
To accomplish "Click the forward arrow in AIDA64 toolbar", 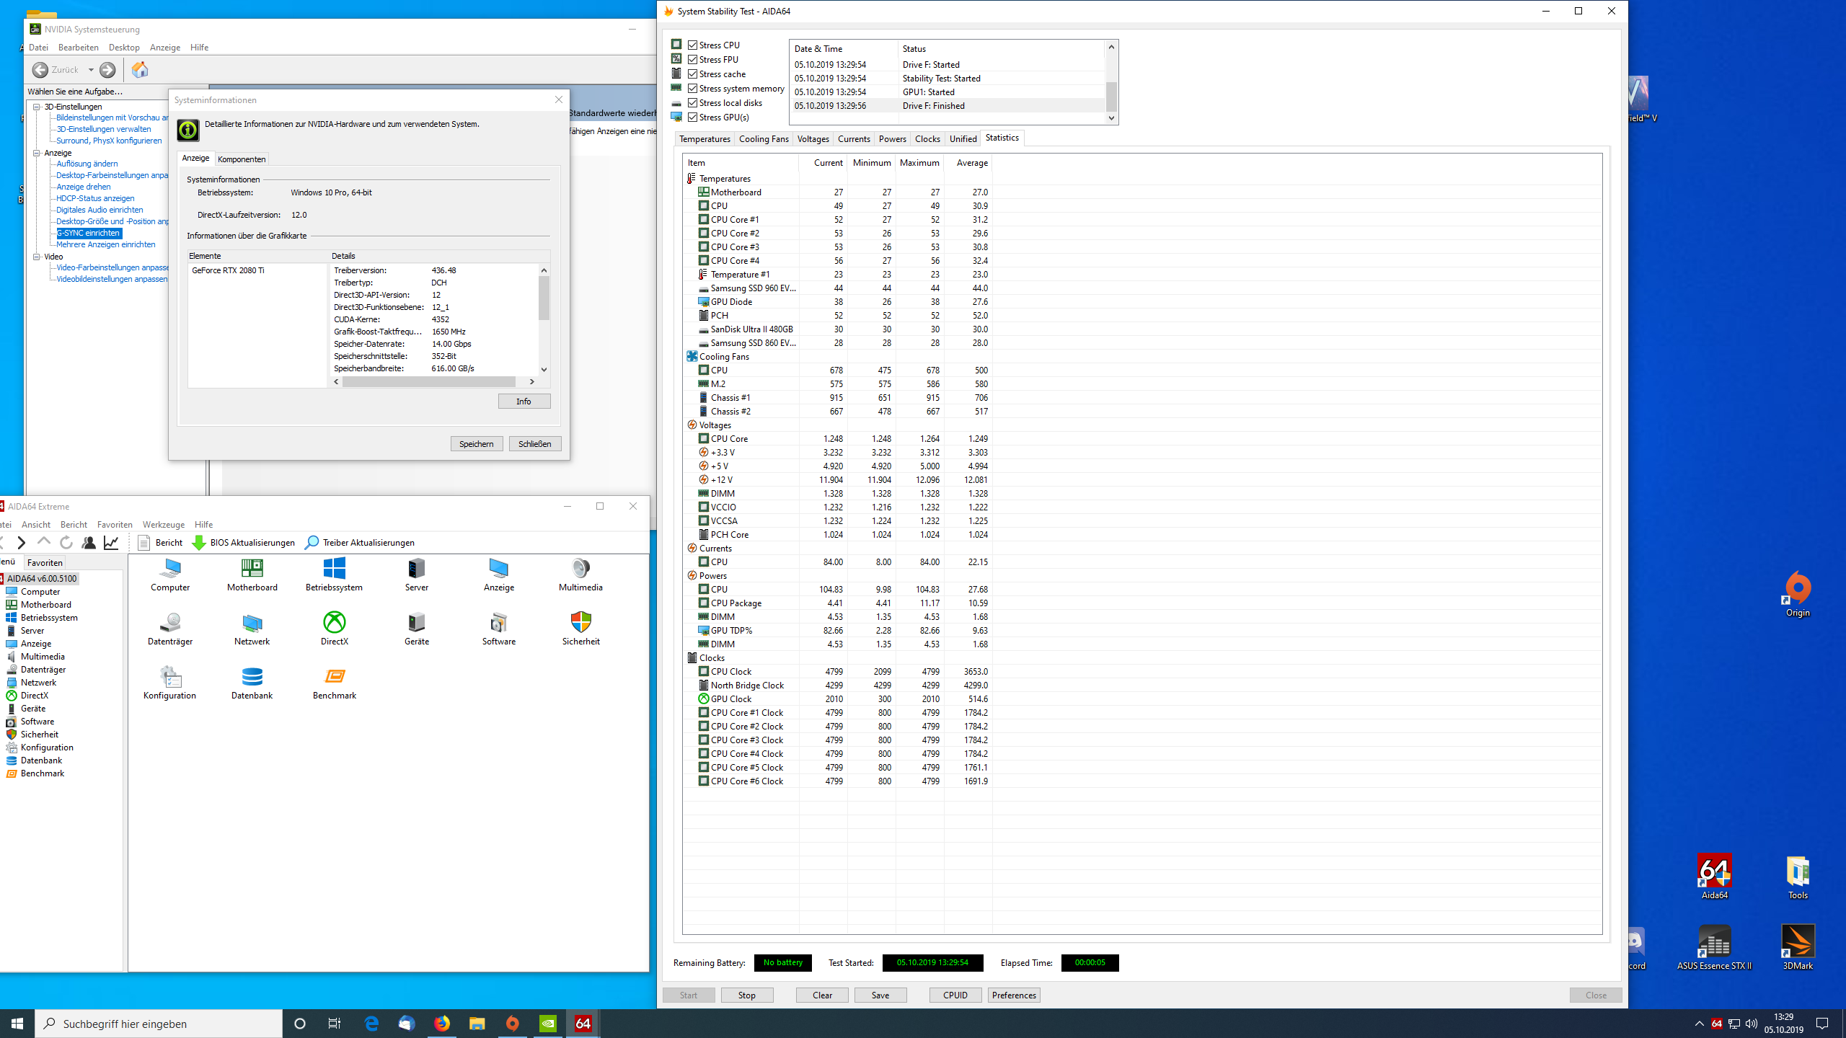I will coord(22,543).
